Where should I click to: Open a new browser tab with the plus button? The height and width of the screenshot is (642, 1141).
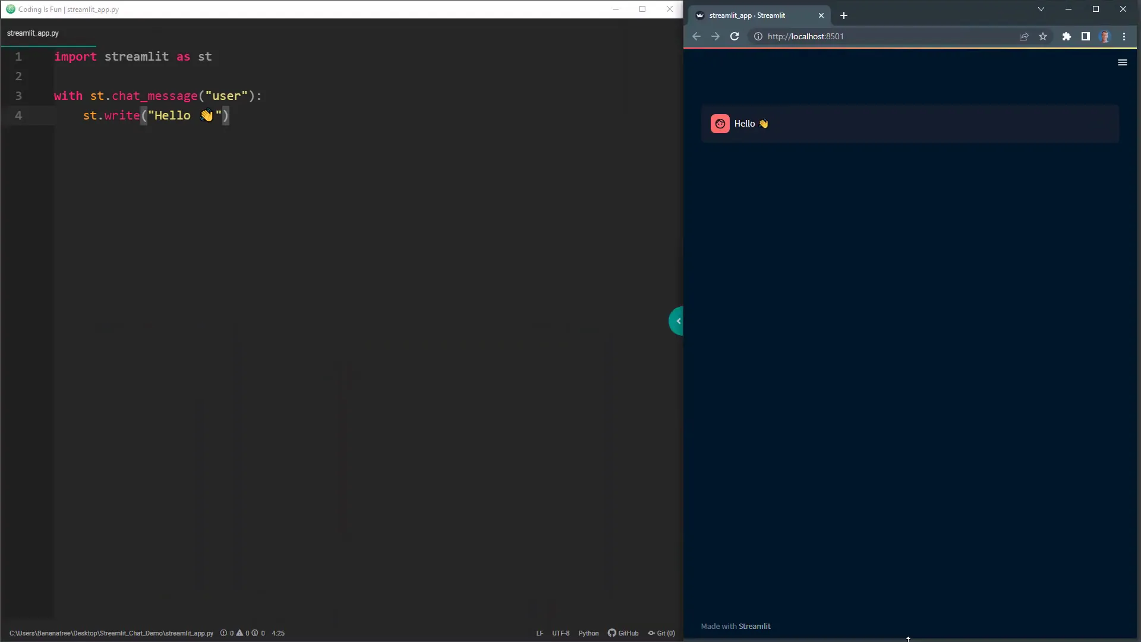click(843, 15)
